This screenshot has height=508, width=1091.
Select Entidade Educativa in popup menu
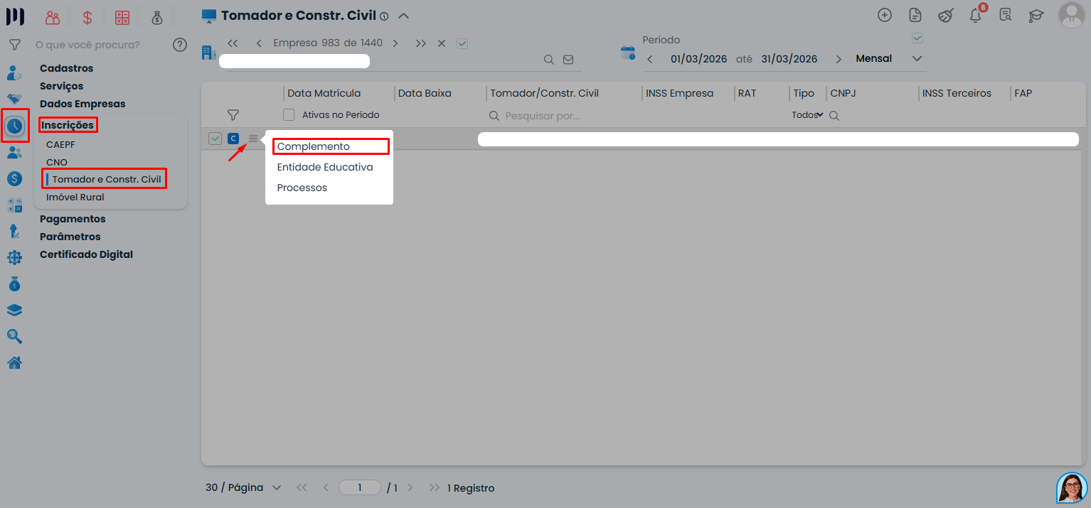coord(325,167)
